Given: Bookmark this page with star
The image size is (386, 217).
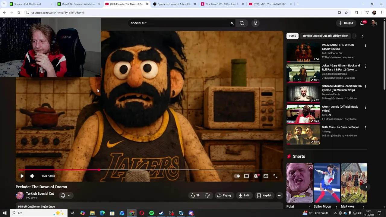Looking at the screenshot, I should click(x=346, y=13).
